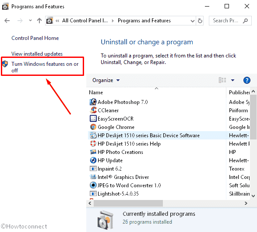
Task: Open help with the blue question mark icon
Action: click(246, 80)
